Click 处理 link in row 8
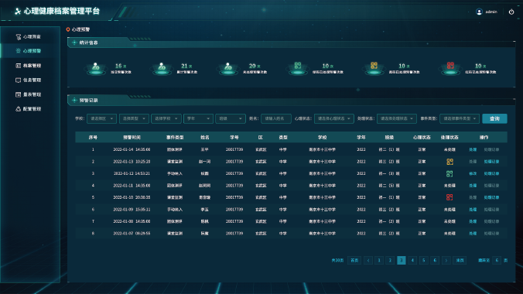The width and height of the screenshot is (523, 294). point(473,234)
